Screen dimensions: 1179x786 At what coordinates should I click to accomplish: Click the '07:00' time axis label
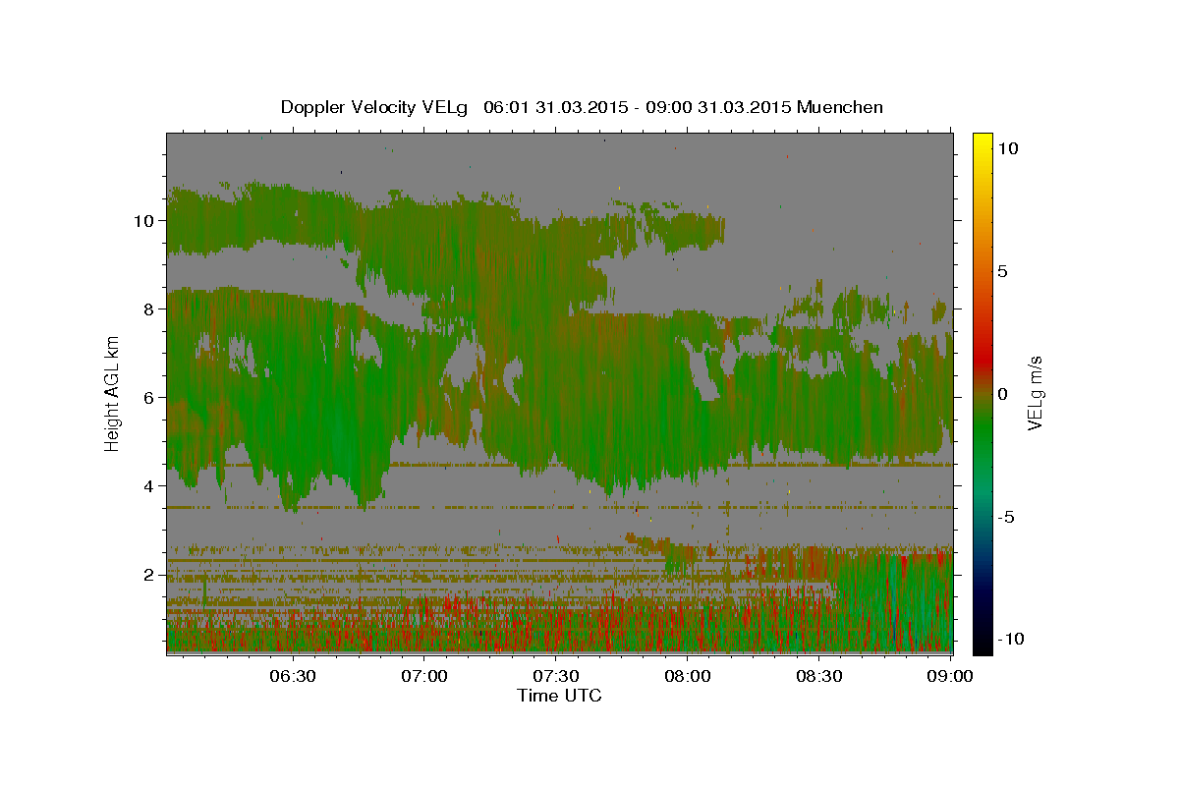pos(423,677)
